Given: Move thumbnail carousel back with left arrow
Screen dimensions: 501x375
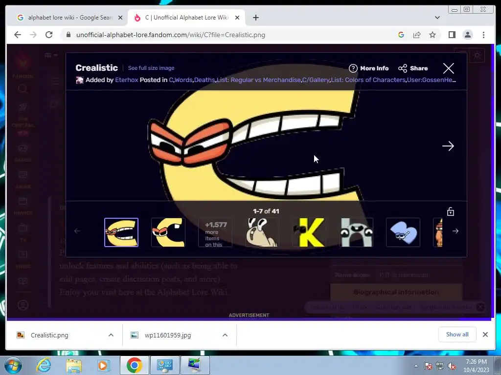Looking at the screenshot, I should click(77, 231).
